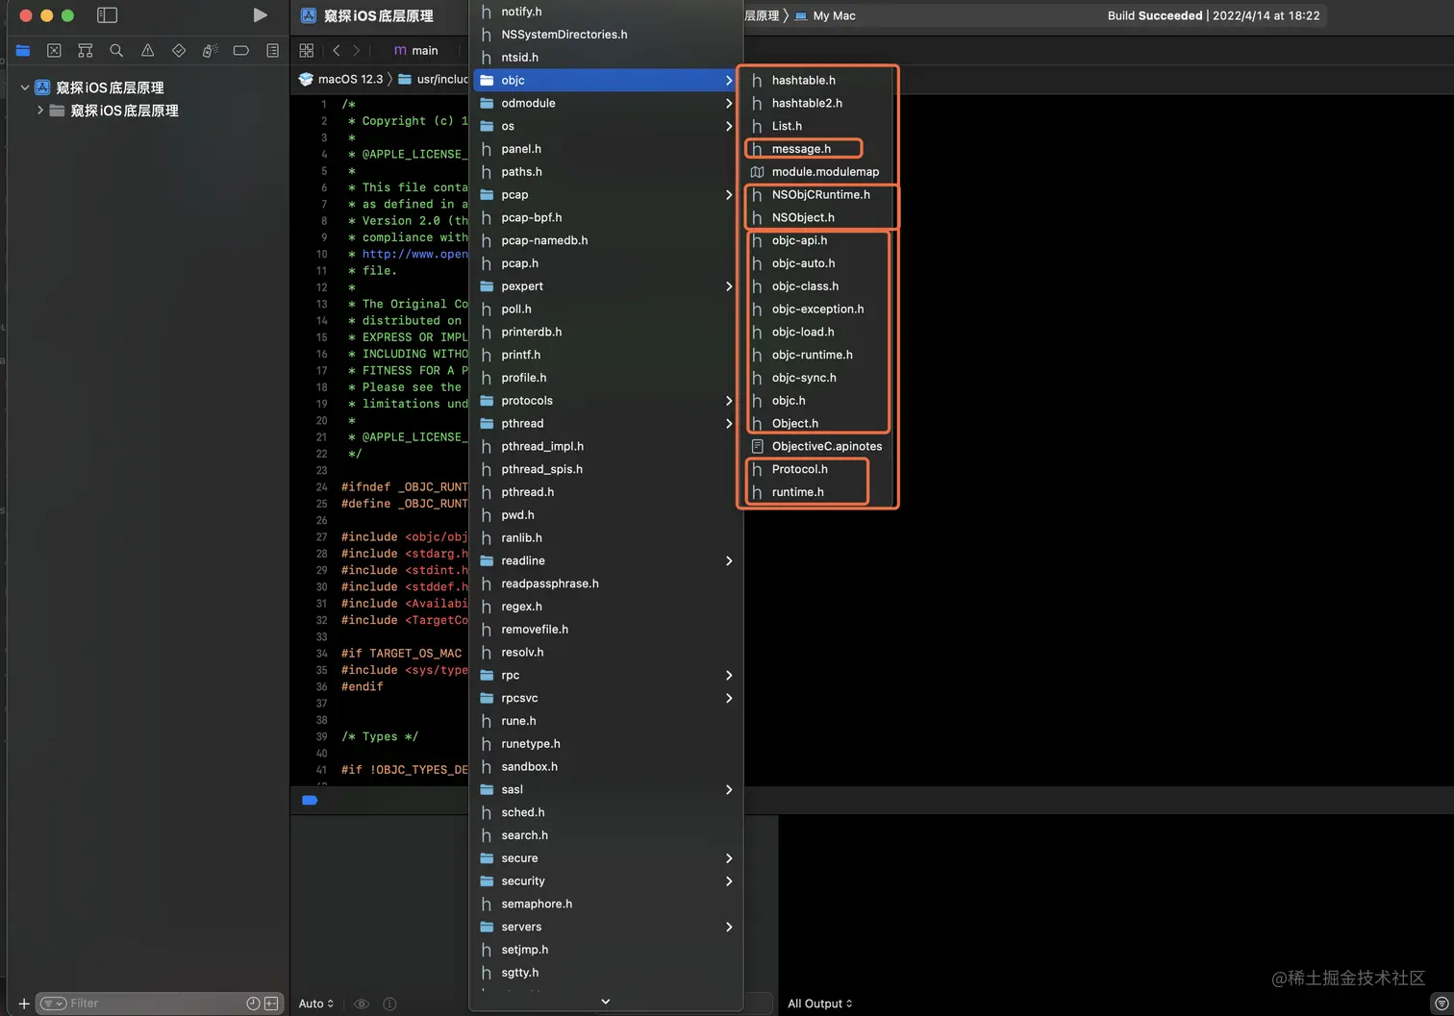Open the Debug navigator spray icon
The width and height of the screenshot is (1454, 1016).
tap(210, 50)
